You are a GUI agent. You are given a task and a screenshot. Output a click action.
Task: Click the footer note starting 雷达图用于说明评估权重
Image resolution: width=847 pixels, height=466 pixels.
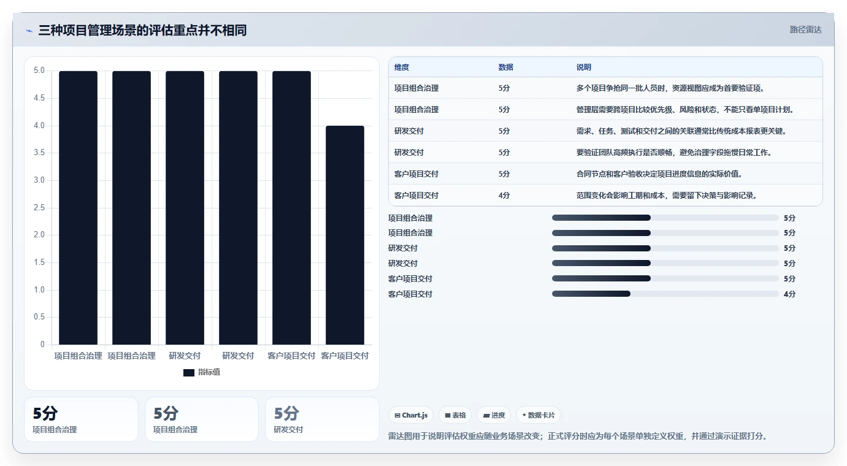578,437
